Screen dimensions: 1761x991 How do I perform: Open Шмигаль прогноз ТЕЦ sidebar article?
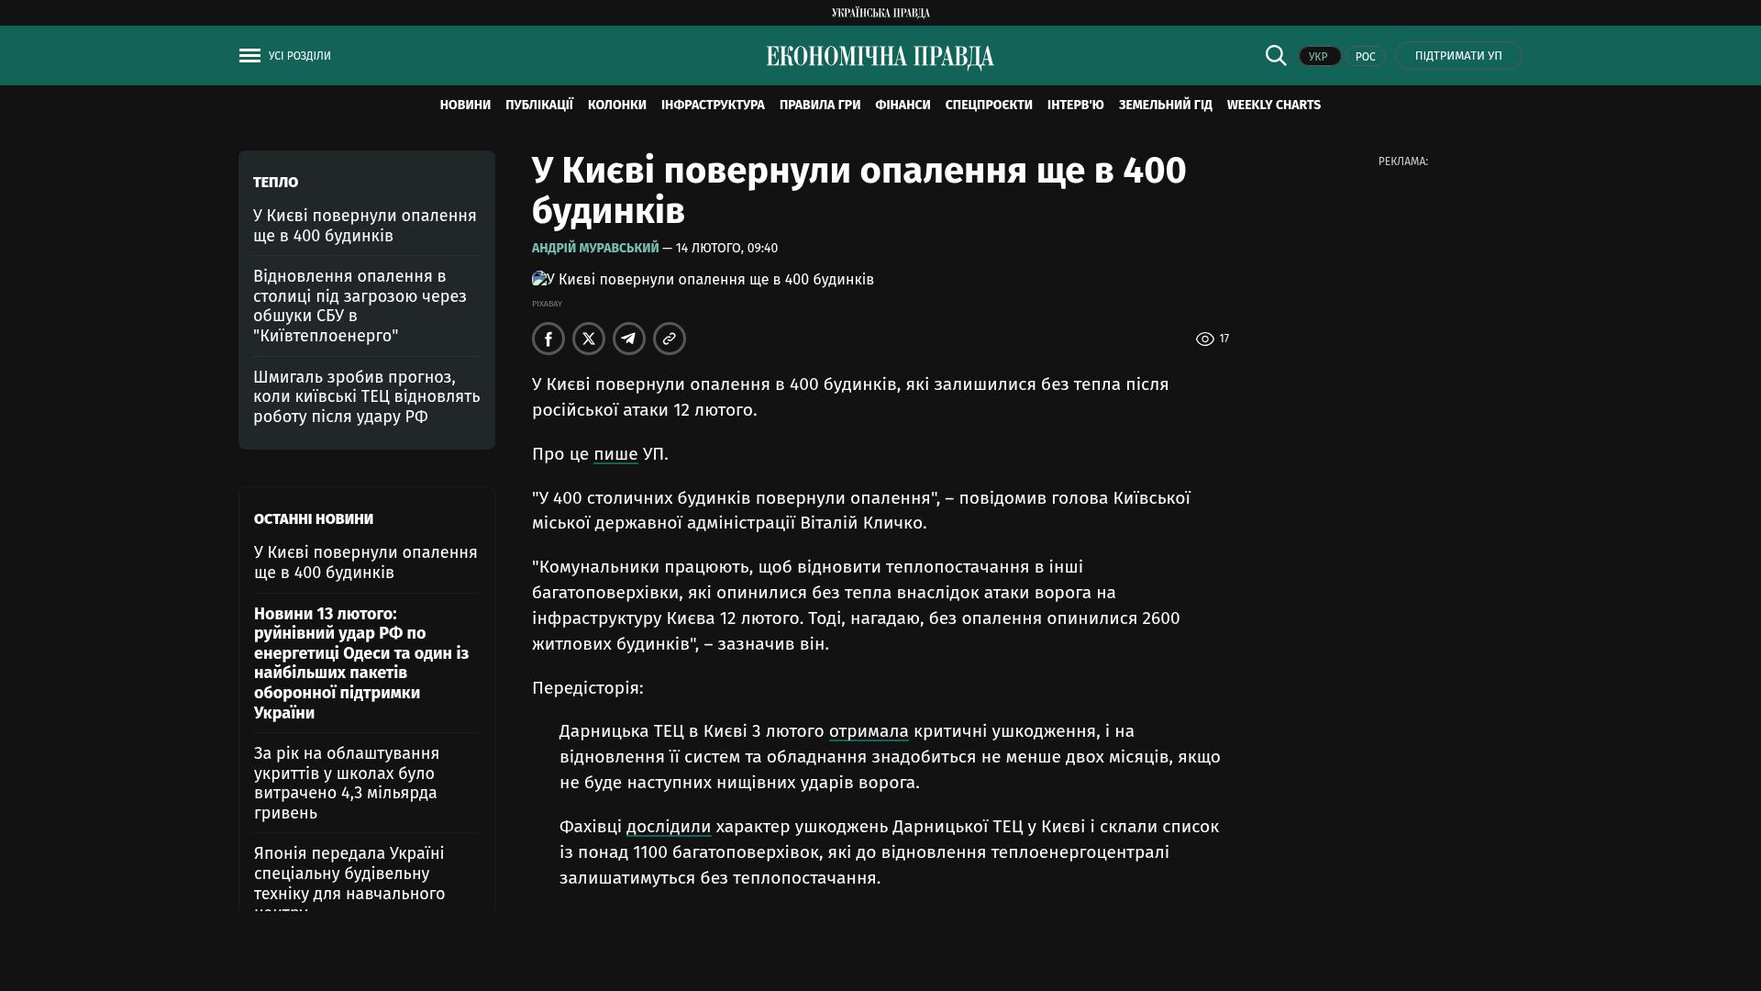point(367,397)
